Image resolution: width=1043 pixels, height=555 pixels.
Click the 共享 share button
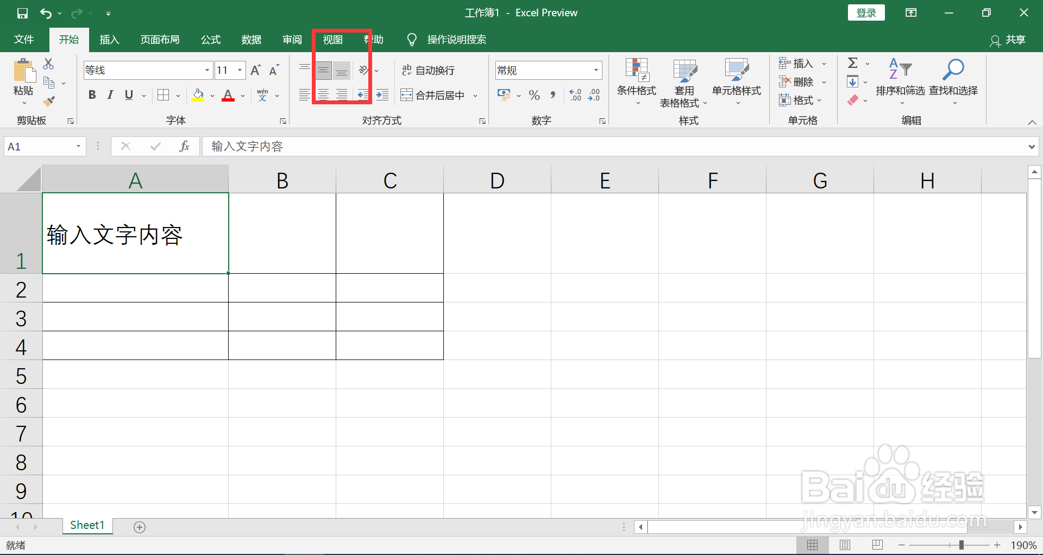pos(1008,40)
